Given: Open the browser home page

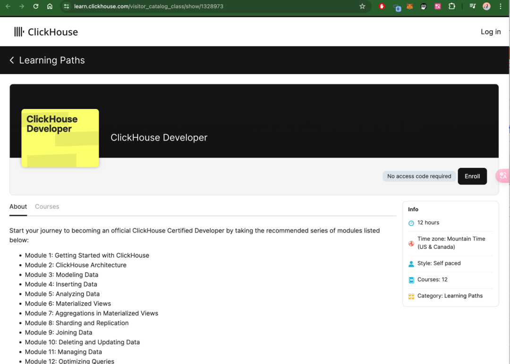Looking at the screenshot, I should pyautogui.click(x=50, y=6).
